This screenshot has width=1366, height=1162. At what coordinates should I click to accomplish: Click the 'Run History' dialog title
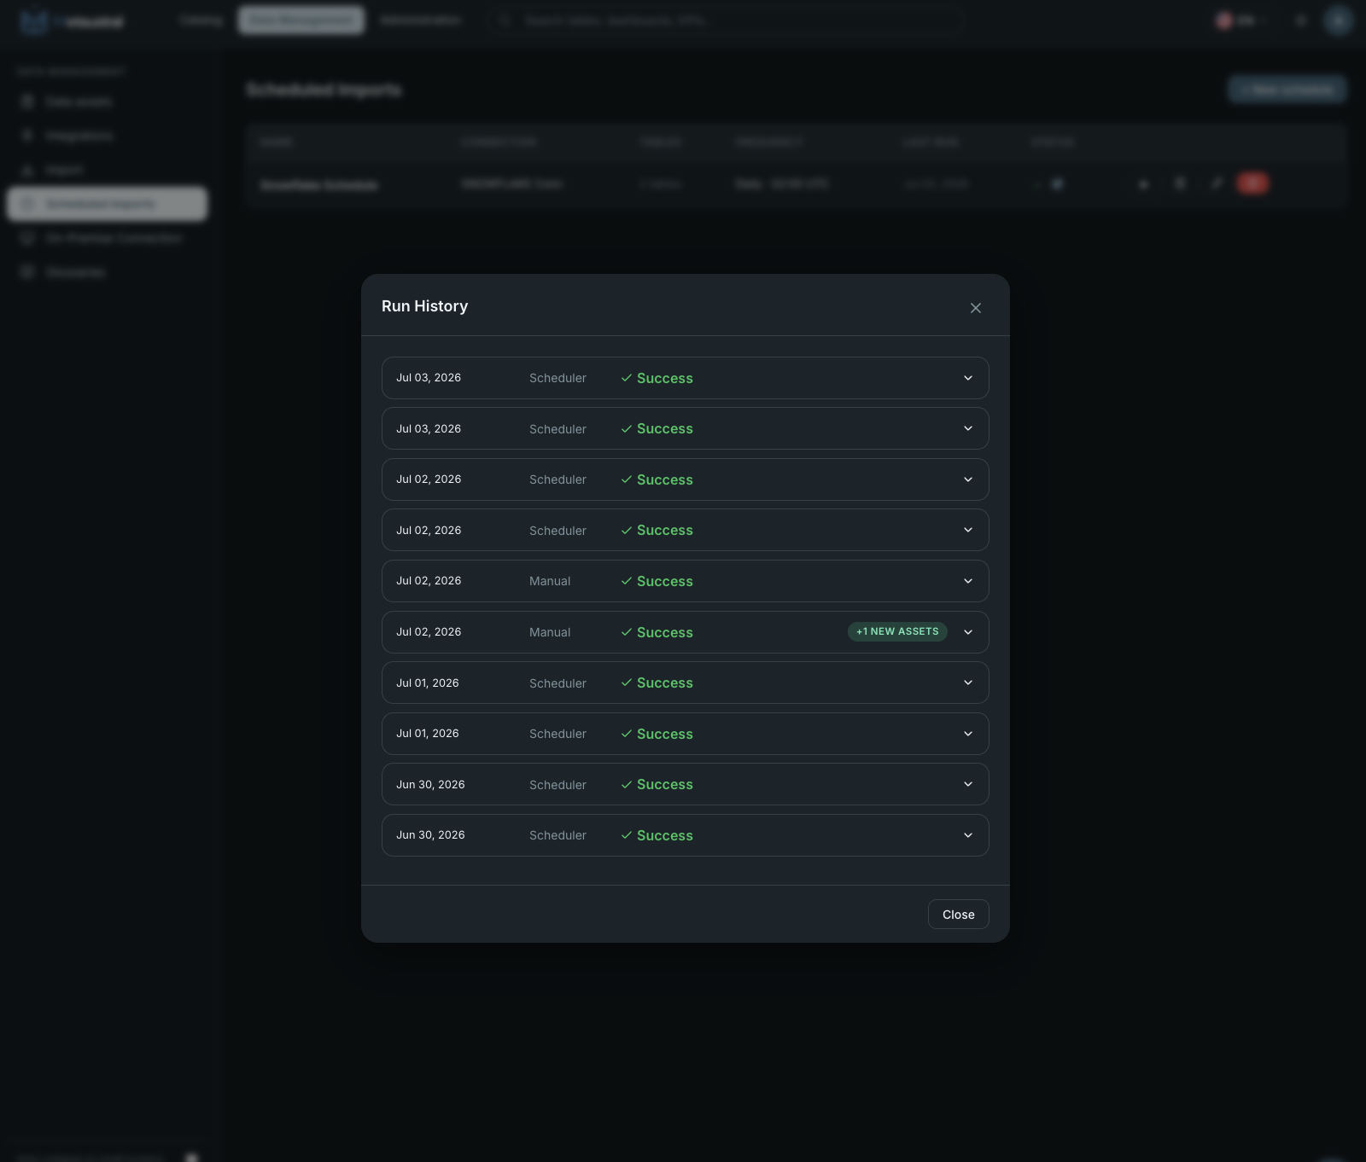point(424,306)
